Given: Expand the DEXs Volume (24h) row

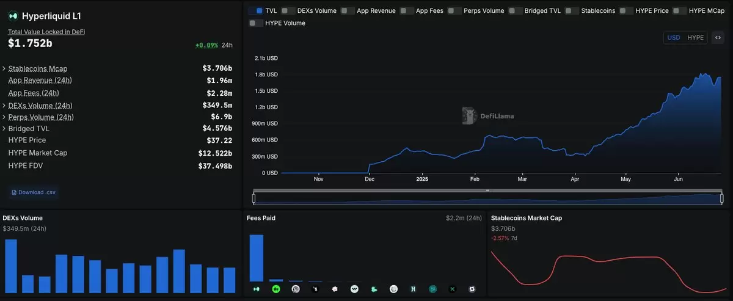Looking at the screenshot, I should click(x=4, y=105).
